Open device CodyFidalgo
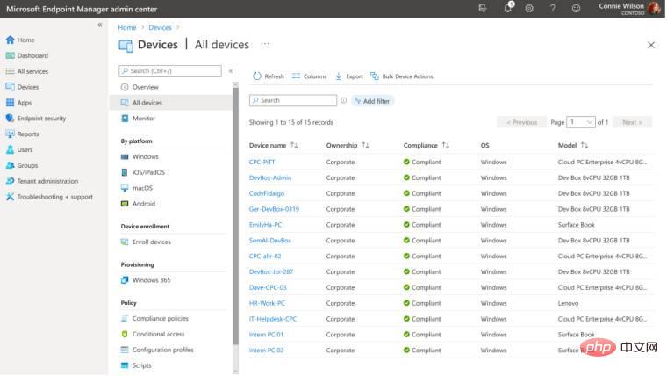Viewport: 667px width, 376px height. click(267, 193)
